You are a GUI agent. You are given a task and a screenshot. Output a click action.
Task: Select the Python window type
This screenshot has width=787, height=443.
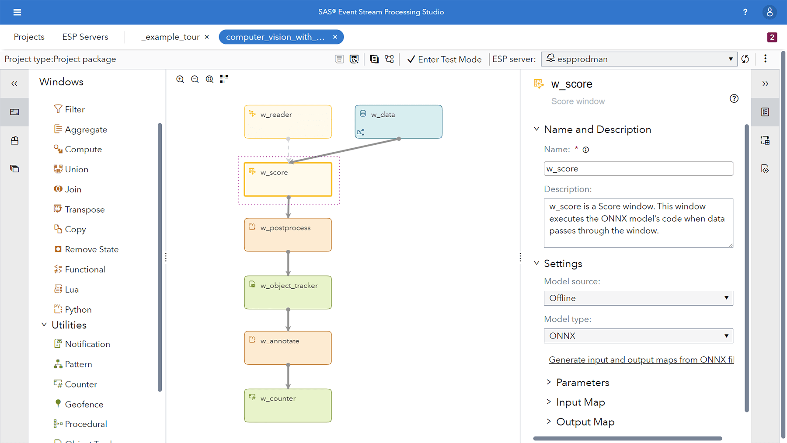coord(73,310)
